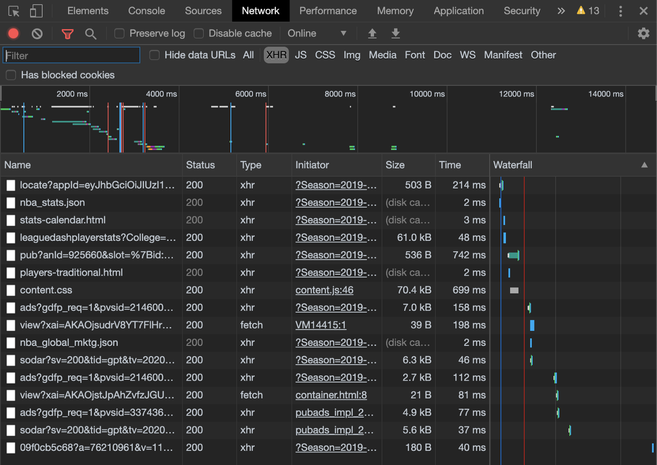Sort by the Size column header

click(408, 165)
